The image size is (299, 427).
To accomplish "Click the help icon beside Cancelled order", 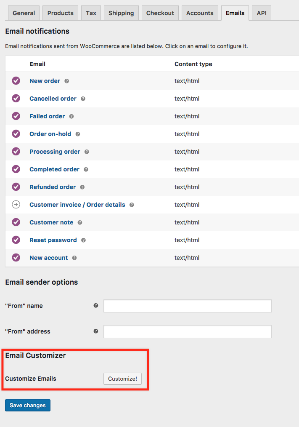I will coord(83,99).
